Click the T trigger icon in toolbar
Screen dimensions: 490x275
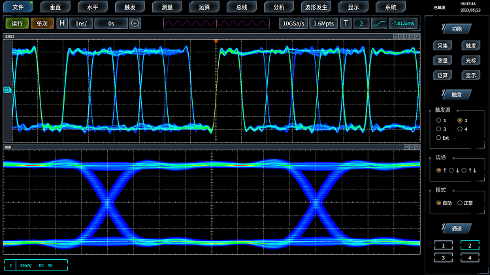pos(346,24)
